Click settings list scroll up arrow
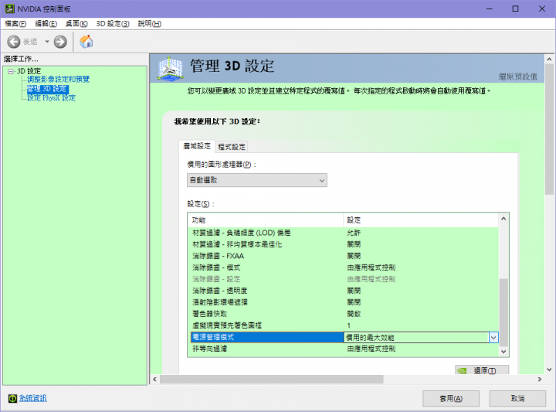 click(503, 219)
